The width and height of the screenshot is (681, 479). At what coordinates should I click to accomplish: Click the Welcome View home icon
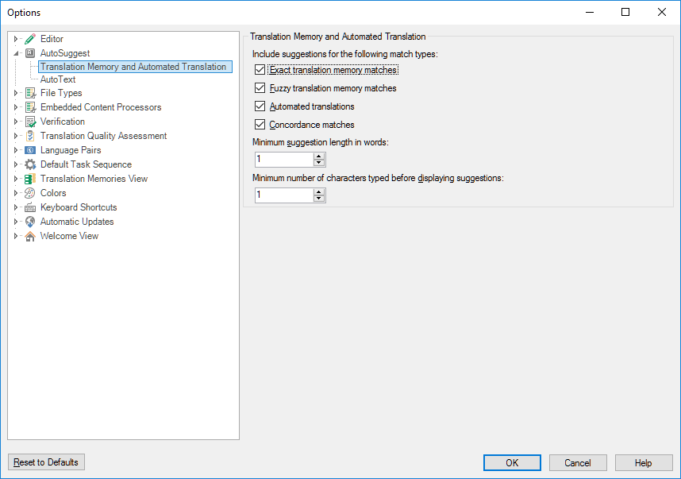click(x=30, y=236)
